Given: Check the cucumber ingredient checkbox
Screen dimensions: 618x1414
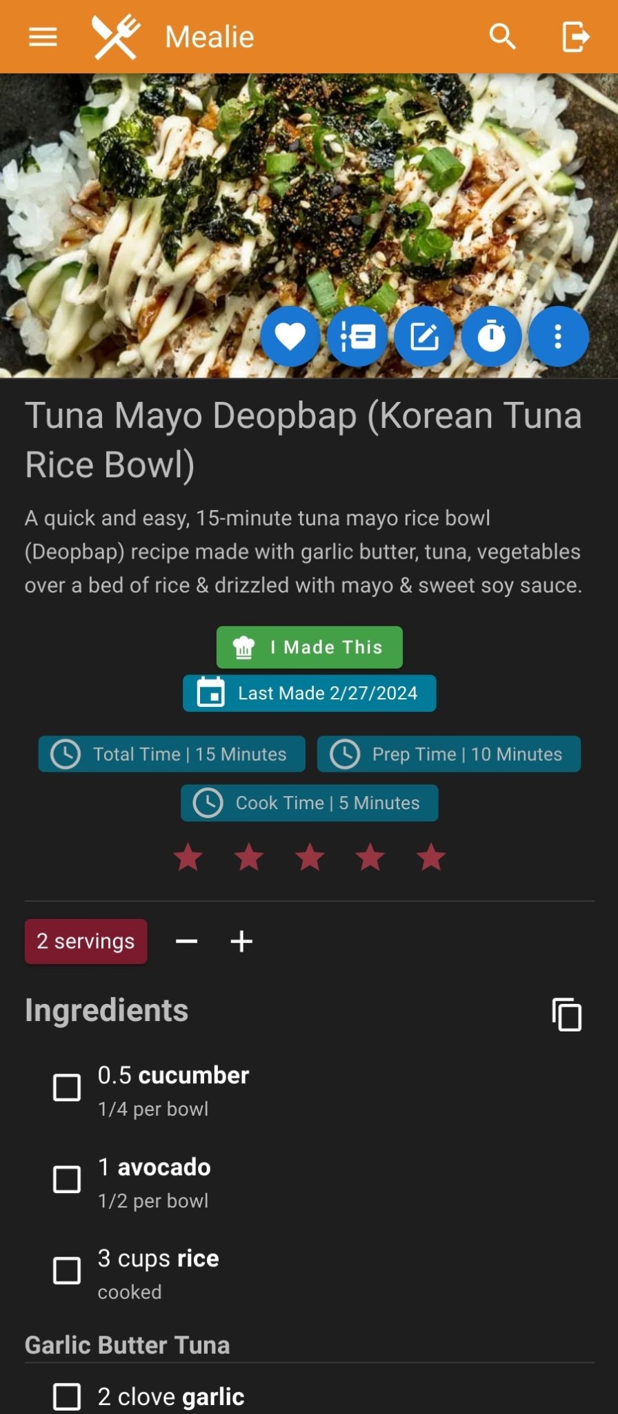Looking at the screenshot, I should pos(67,1087).
